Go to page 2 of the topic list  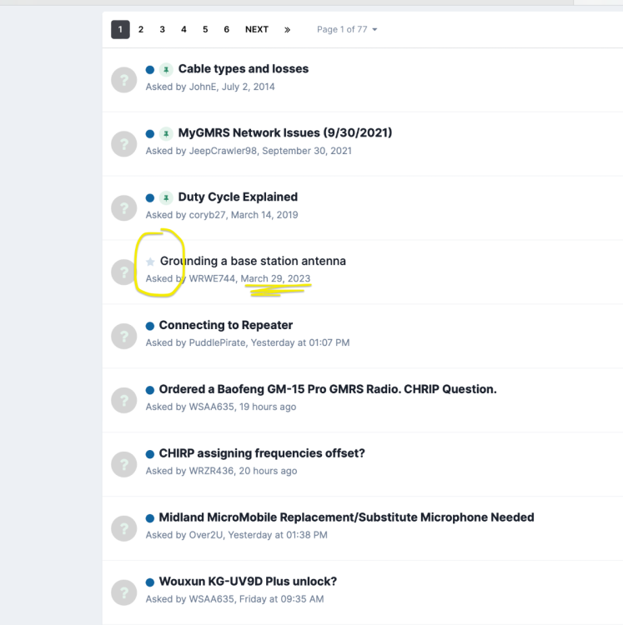pyautogui.click(x=141, y=29)
